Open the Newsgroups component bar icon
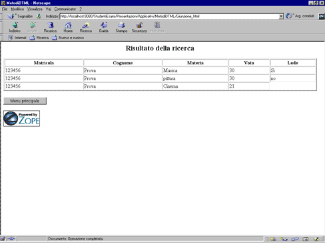 295,239
